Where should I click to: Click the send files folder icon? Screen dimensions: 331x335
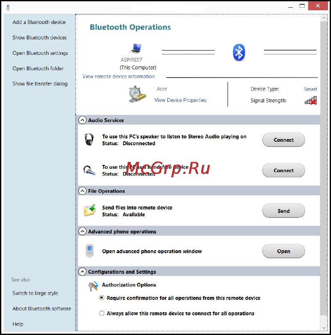pos(89,210)
